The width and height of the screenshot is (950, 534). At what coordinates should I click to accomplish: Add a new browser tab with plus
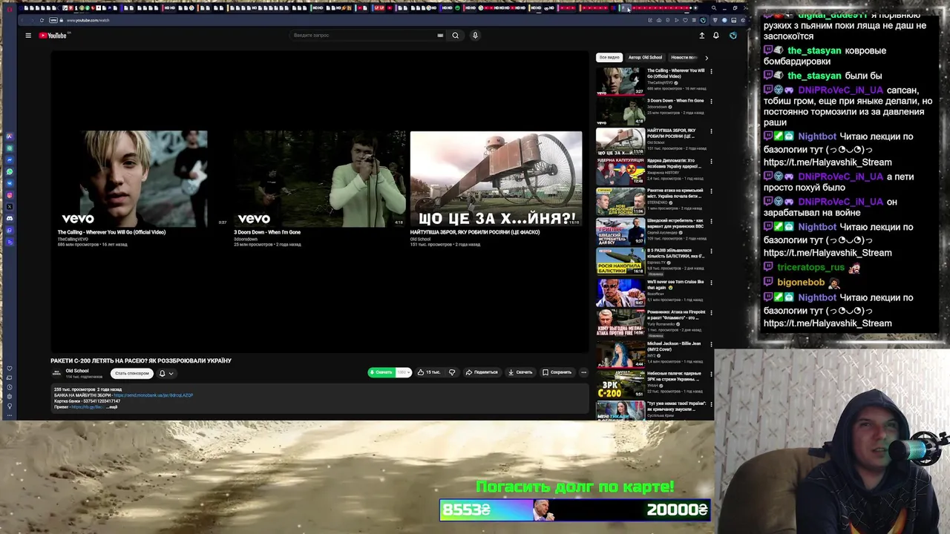(x=695, y=8)
